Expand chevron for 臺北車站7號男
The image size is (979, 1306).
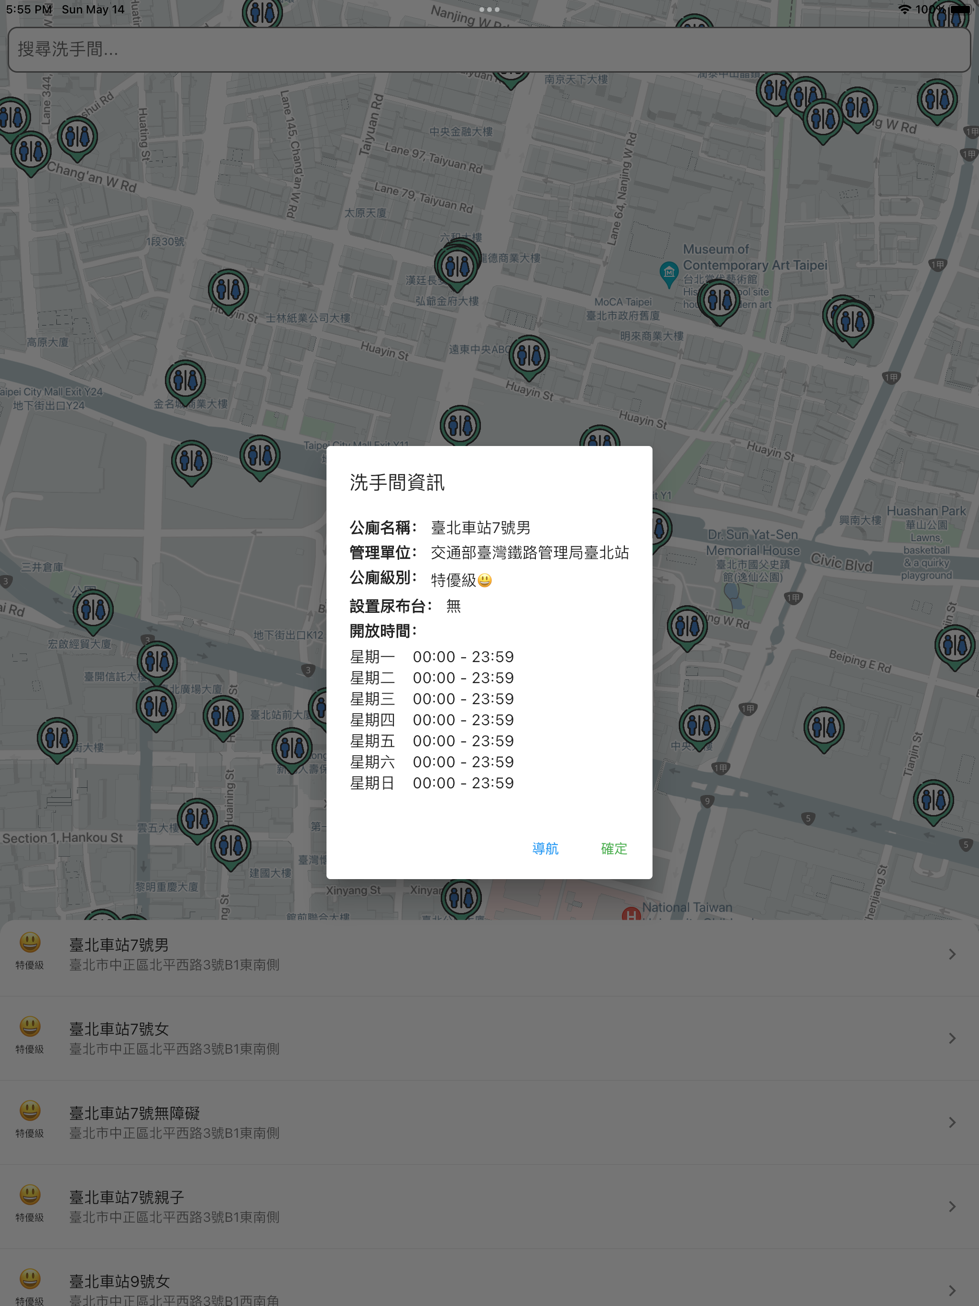tap(952, 954)
